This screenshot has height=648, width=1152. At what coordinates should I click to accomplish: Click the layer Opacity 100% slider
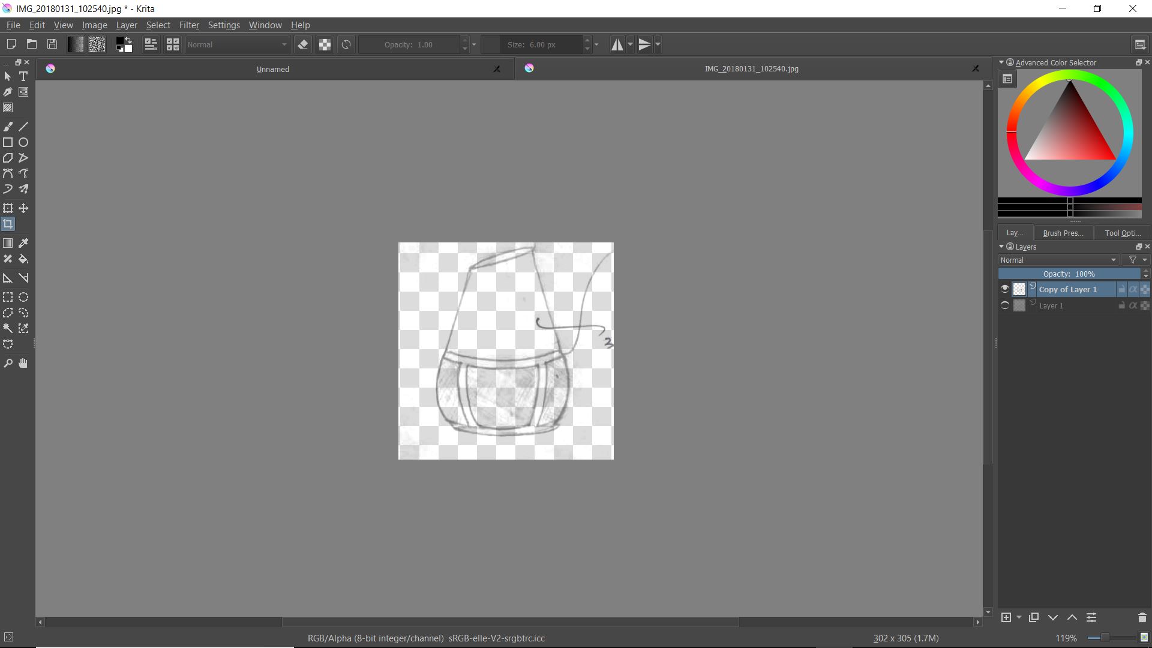pyautogui.click(x=1069, y=274)
